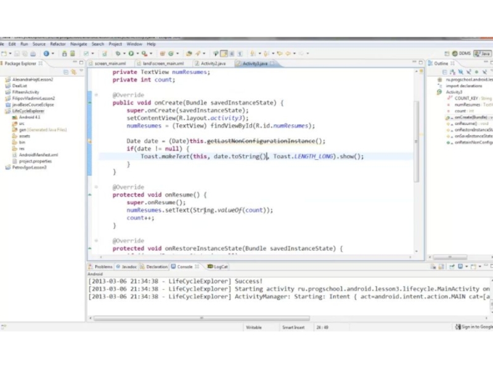Select the LifeCycleExplorer project
This screenshot has height=369, width=493.
(28, 111)
